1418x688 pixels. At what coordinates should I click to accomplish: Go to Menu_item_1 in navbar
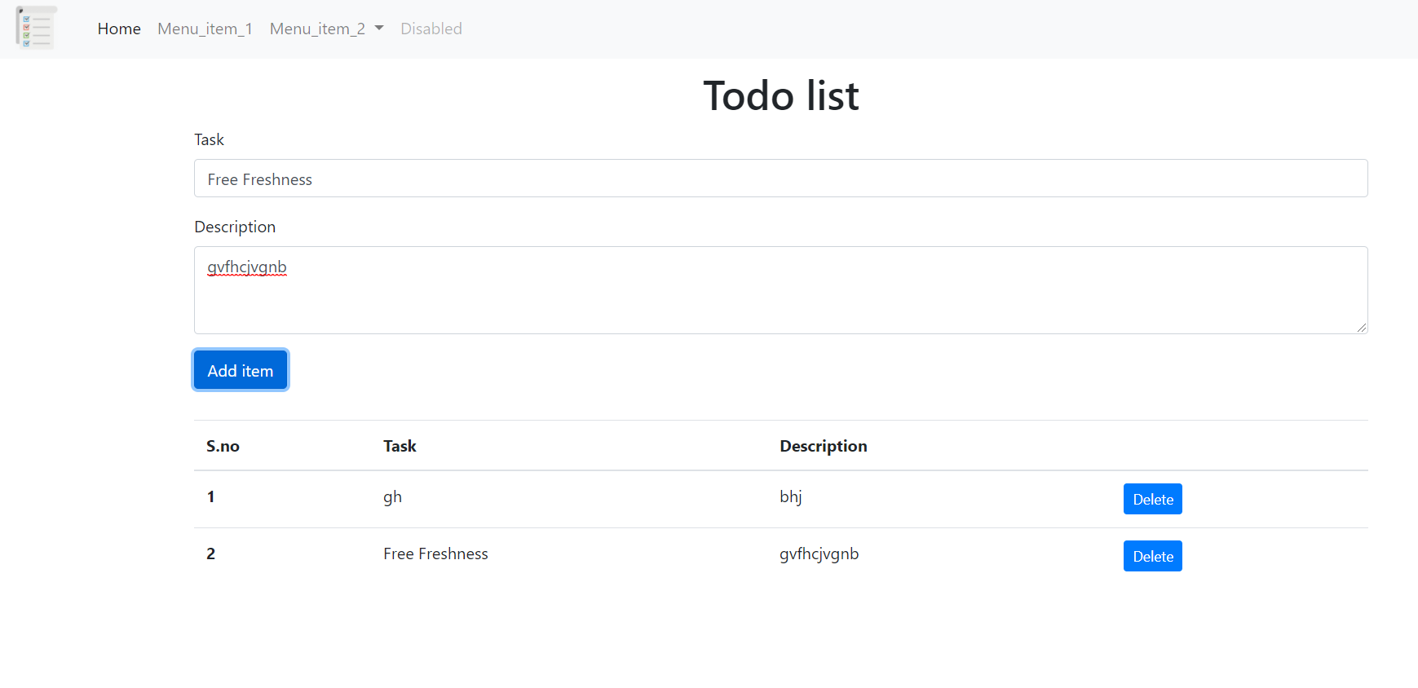click(205, 29)
